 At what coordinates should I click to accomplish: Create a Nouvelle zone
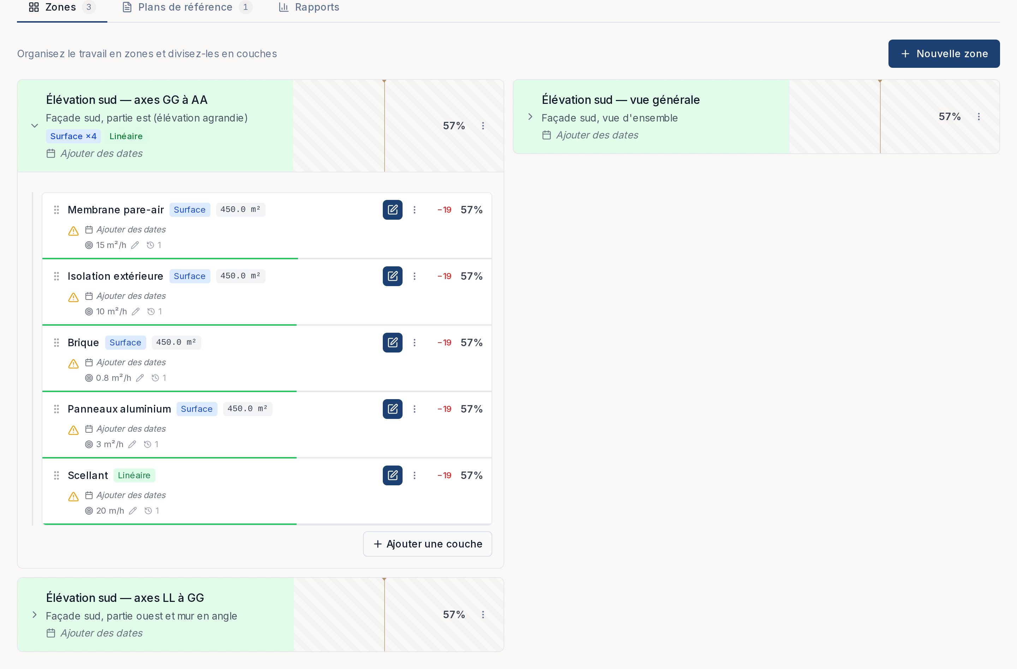[944, 53]
